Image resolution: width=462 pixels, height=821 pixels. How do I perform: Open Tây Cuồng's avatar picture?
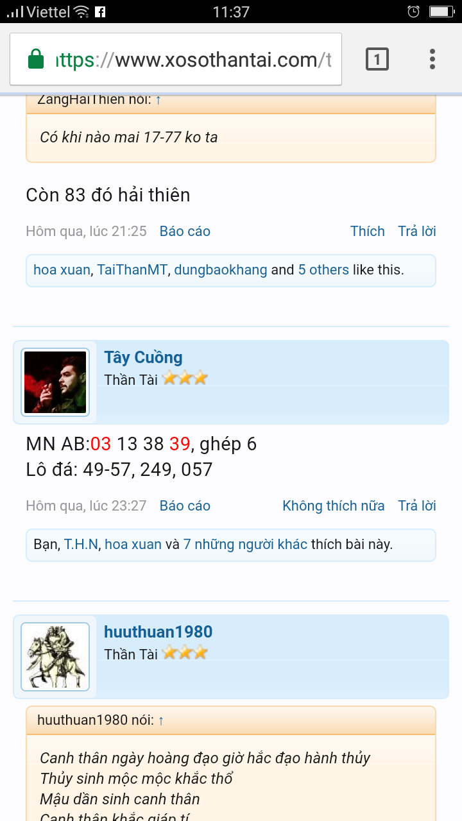coord(55,382)
